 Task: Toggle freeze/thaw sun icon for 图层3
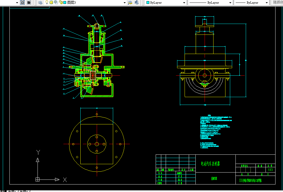point(51,2)
